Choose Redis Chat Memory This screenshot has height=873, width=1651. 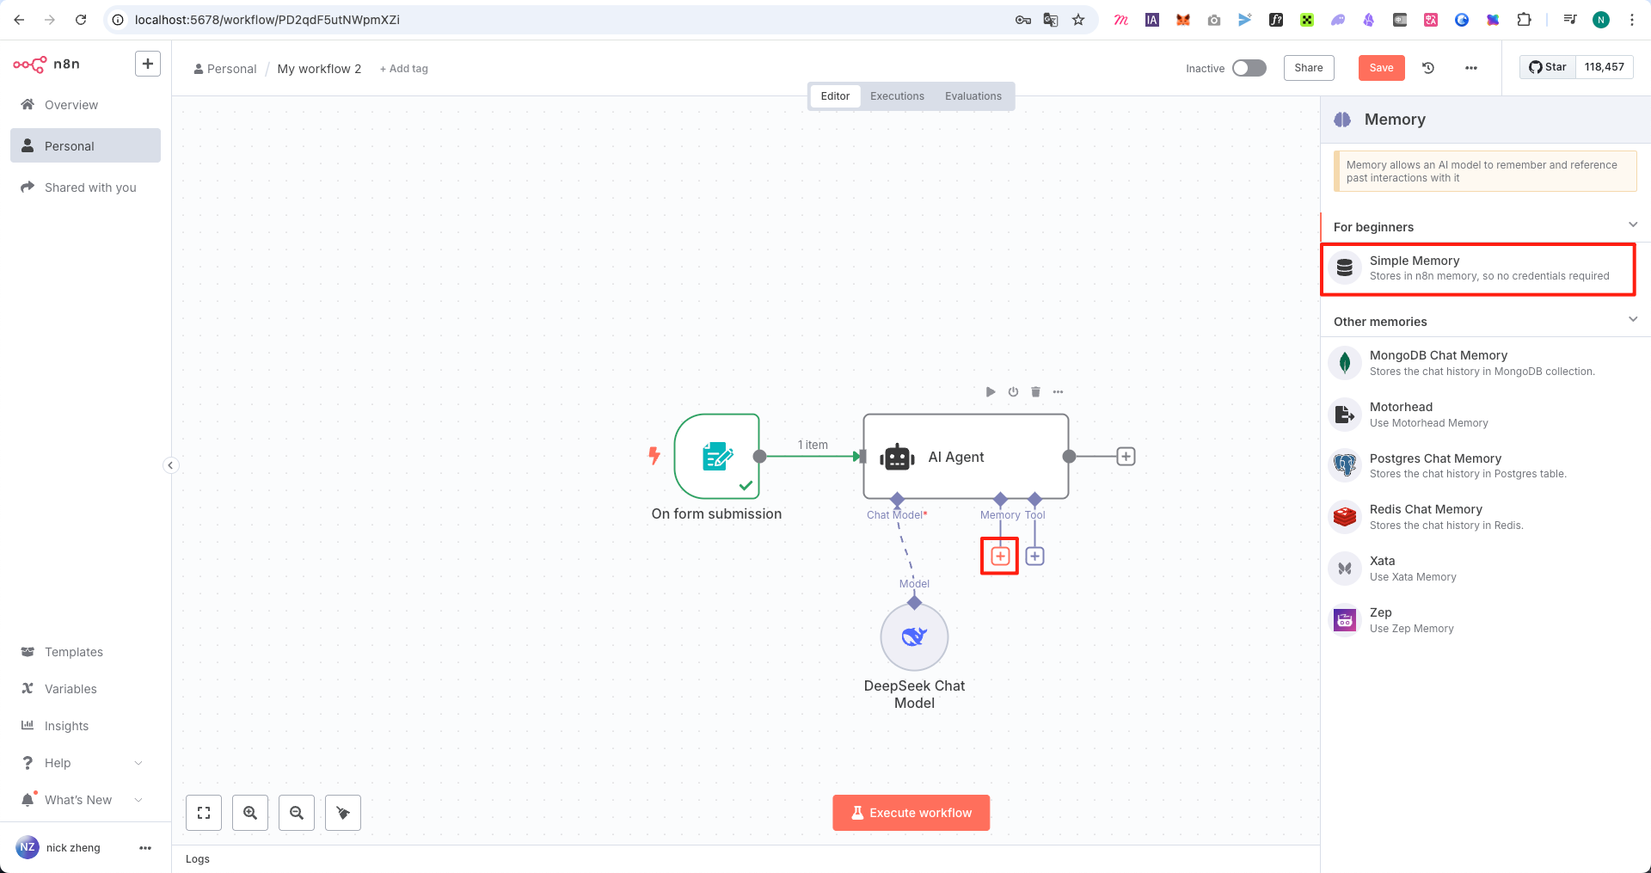1485,517
